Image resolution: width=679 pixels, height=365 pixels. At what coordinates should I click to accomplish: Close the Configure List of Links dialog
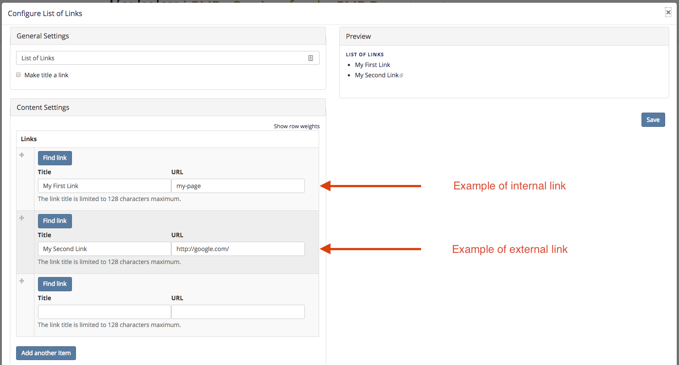[668, 13]
